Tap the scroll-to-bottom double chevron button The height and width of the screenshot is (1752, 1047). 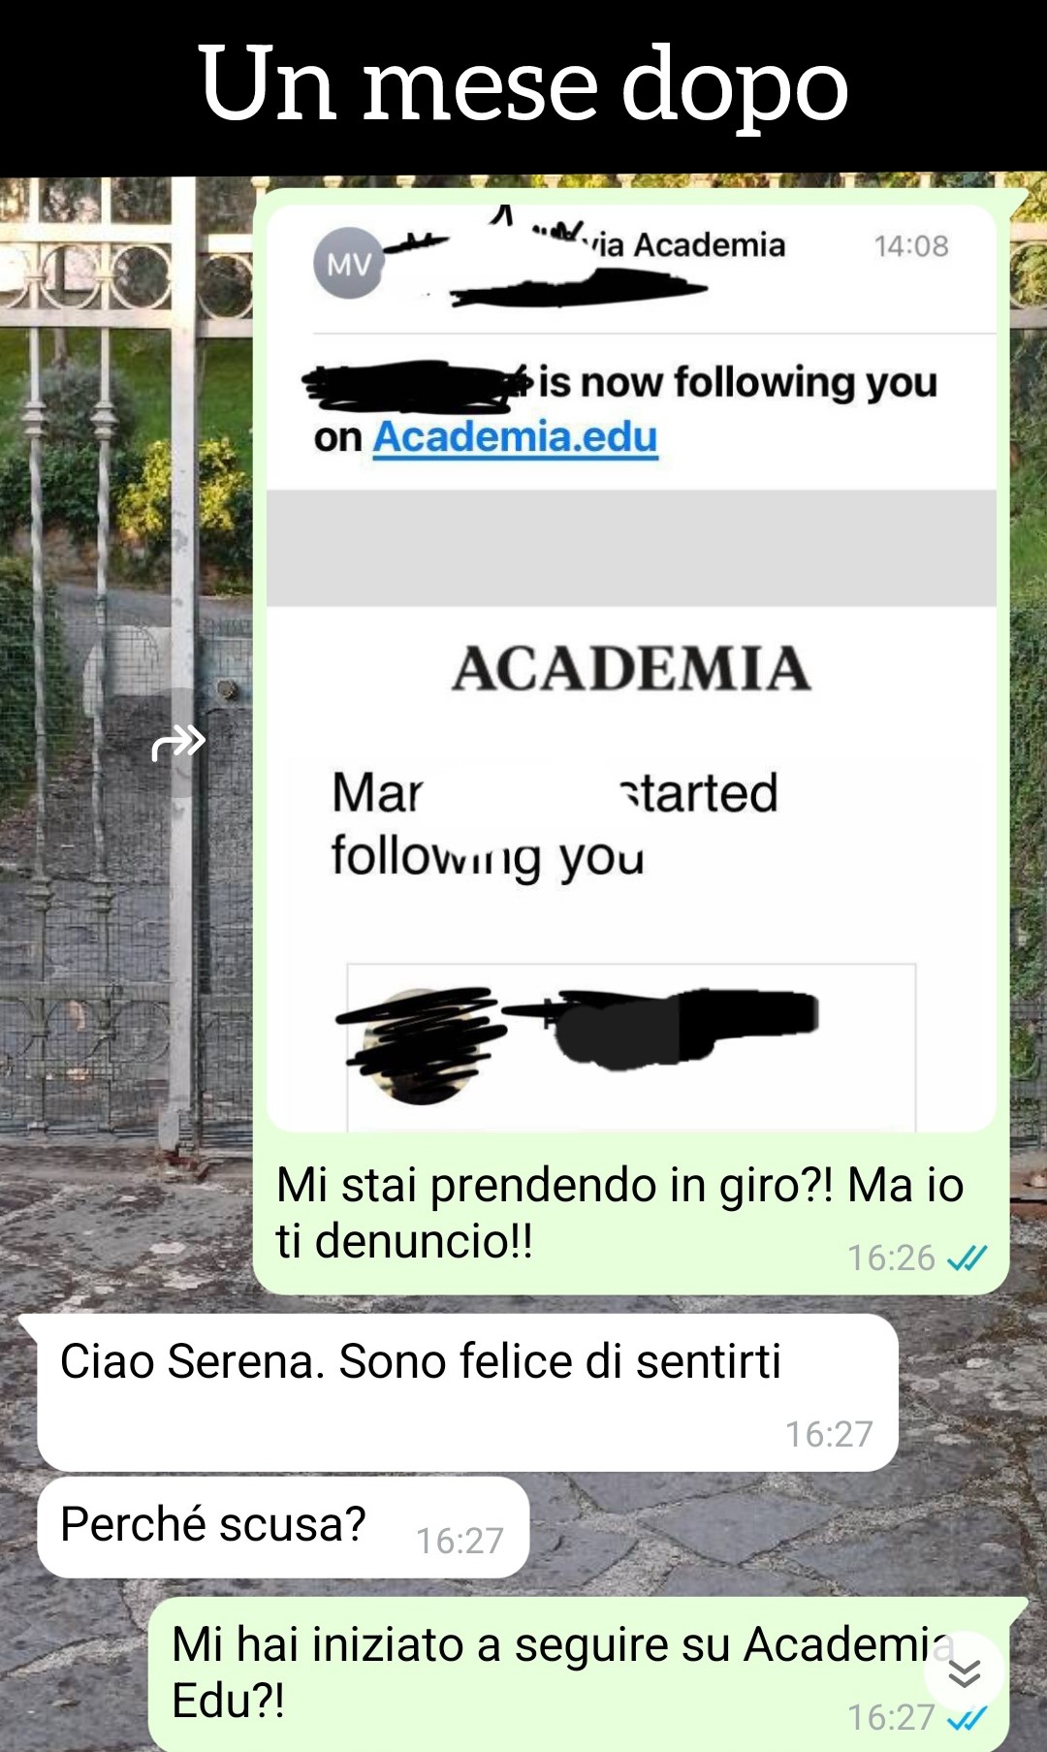[x=965, y=1672]
